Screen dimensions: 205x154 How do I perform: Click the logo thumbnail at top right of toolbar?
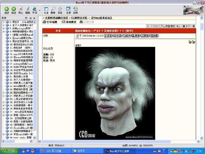[x=193, y=10]
